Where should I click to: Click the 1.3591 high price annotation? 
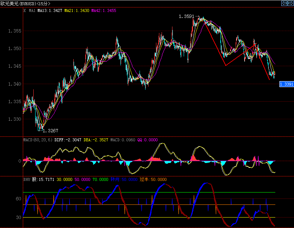[186, 16]
